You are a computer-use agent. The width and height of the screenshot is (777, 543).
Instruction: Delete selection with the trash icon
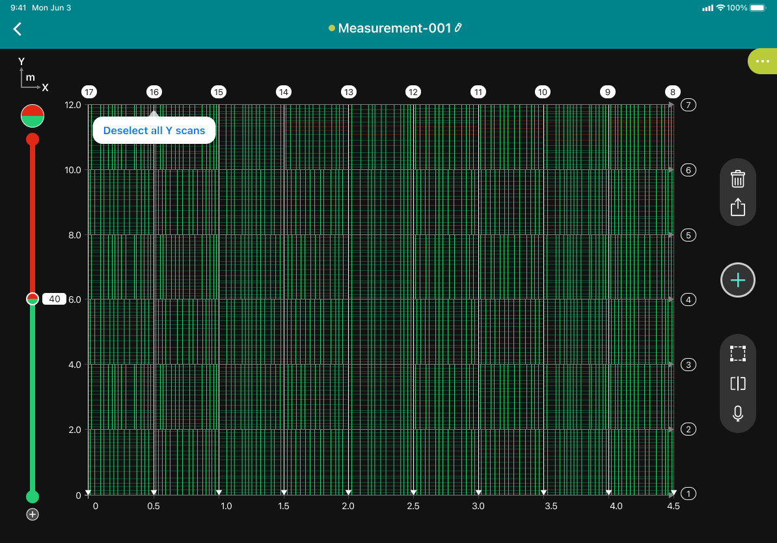pos(738,178)
